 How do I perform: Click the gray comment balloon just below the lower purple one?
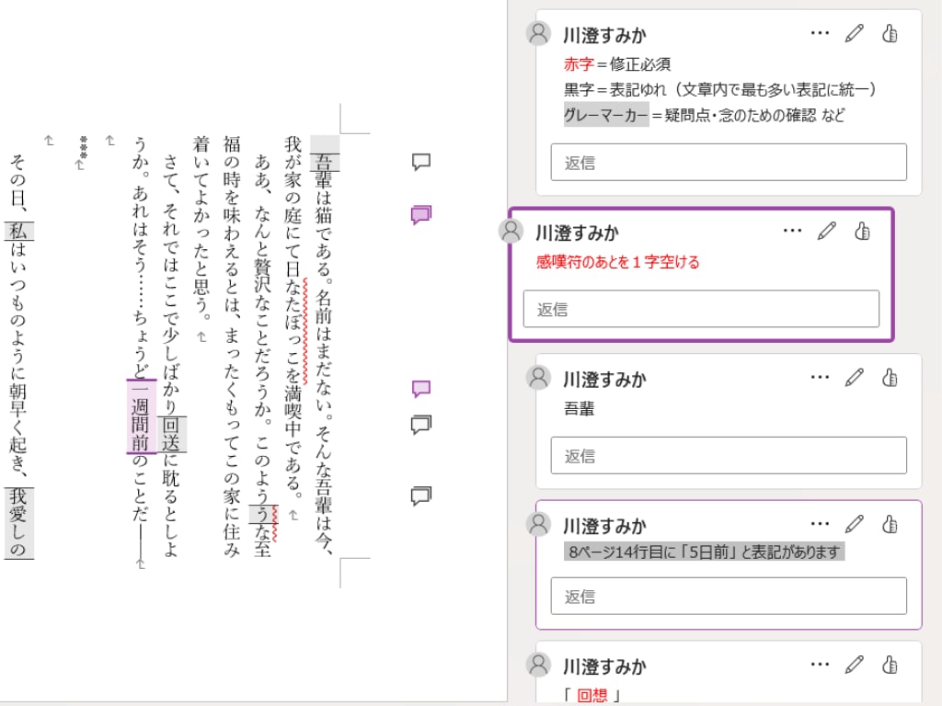[x=421, y=425]
